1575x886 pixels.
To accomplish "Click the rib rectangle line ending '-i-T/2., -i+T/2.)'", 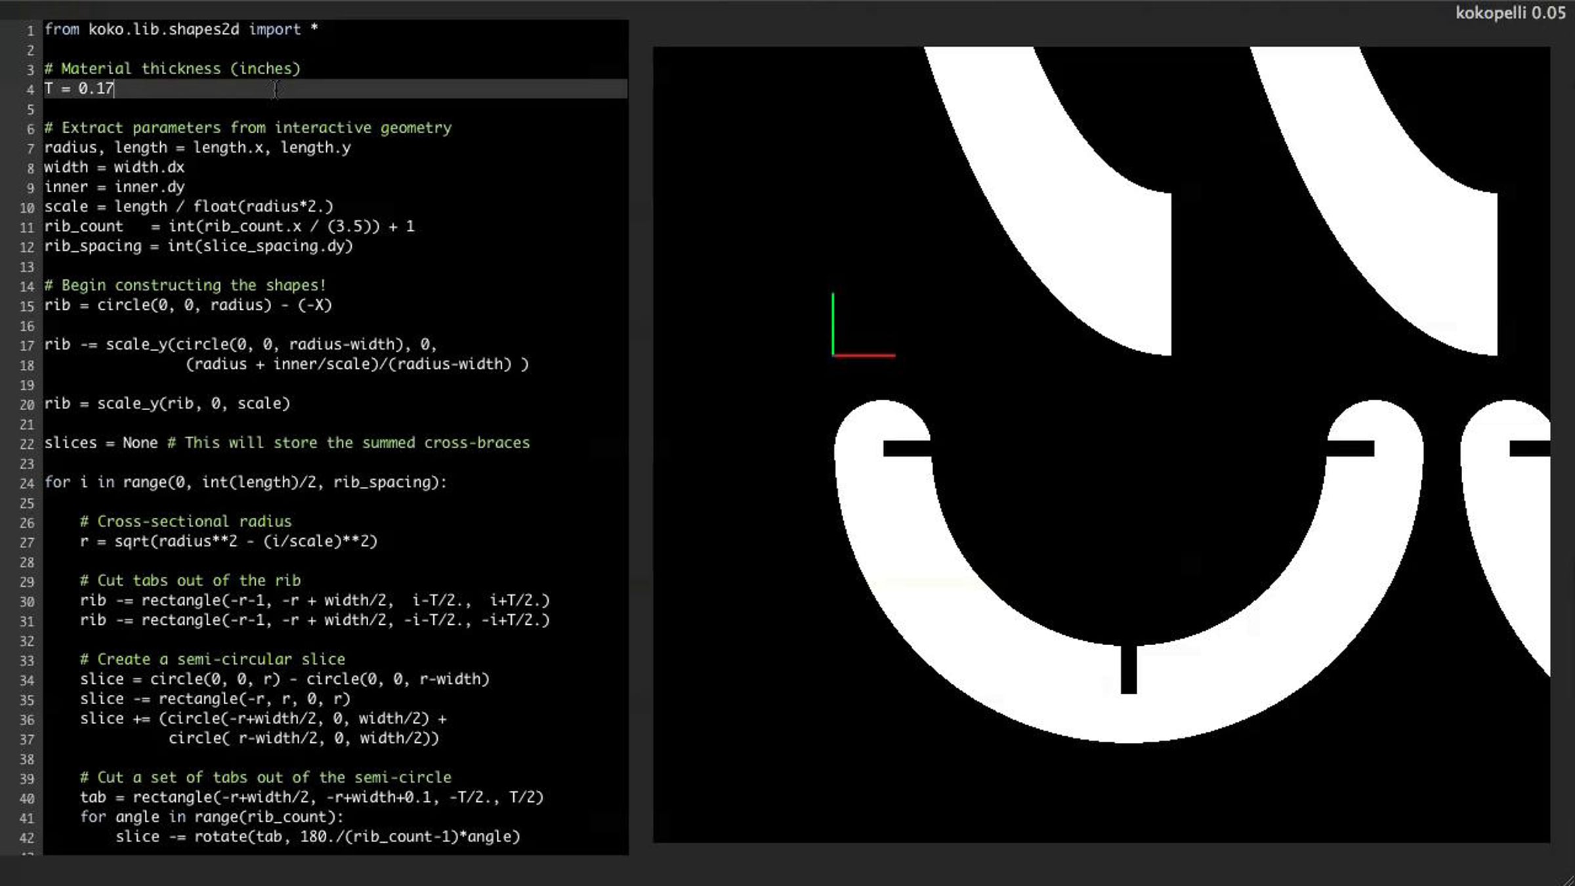I will click(315, 620).
